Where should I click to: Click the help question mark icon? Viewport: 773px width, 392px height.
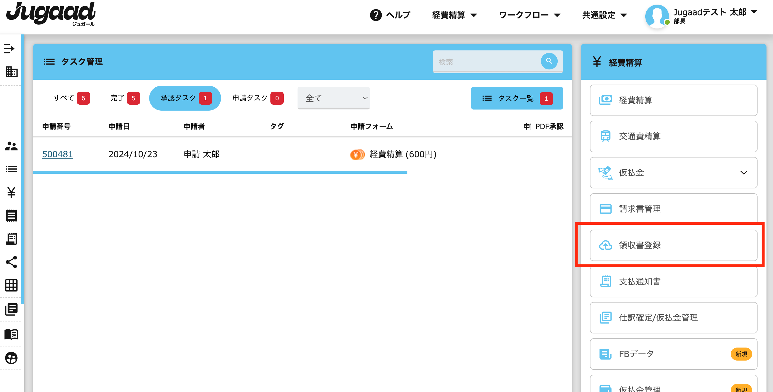click(376, 15)
